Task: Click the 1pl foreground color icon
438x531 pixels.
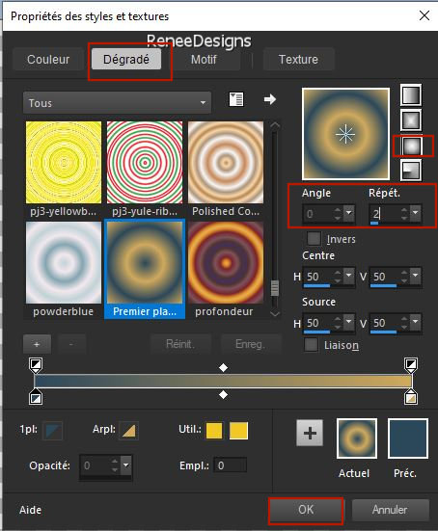Action: point(53,431)
